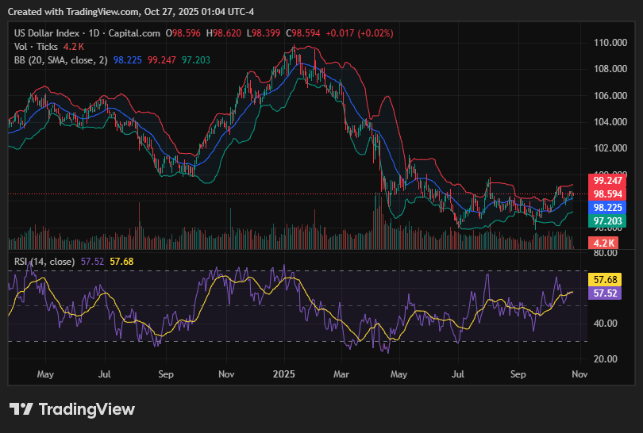
Task: Click the 98.594 current price tag
Action: tap(607, 194)
